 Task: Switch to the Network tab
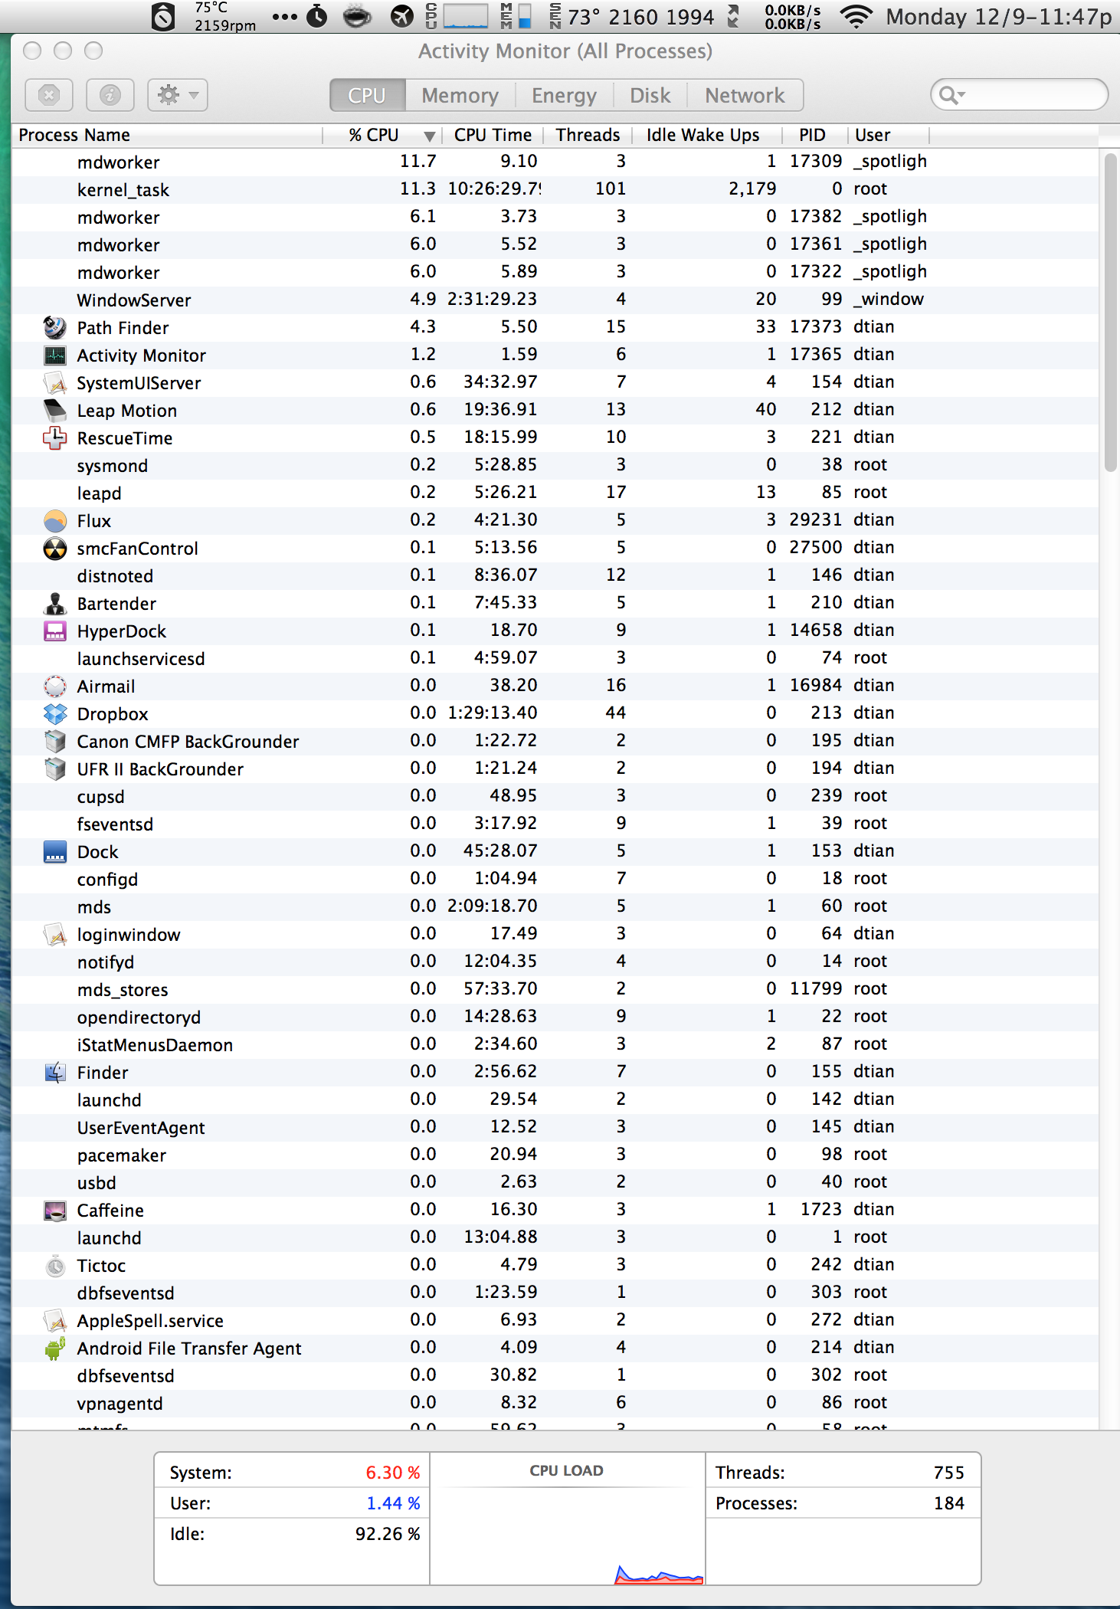pyautogui.click(x=745, y=96)
